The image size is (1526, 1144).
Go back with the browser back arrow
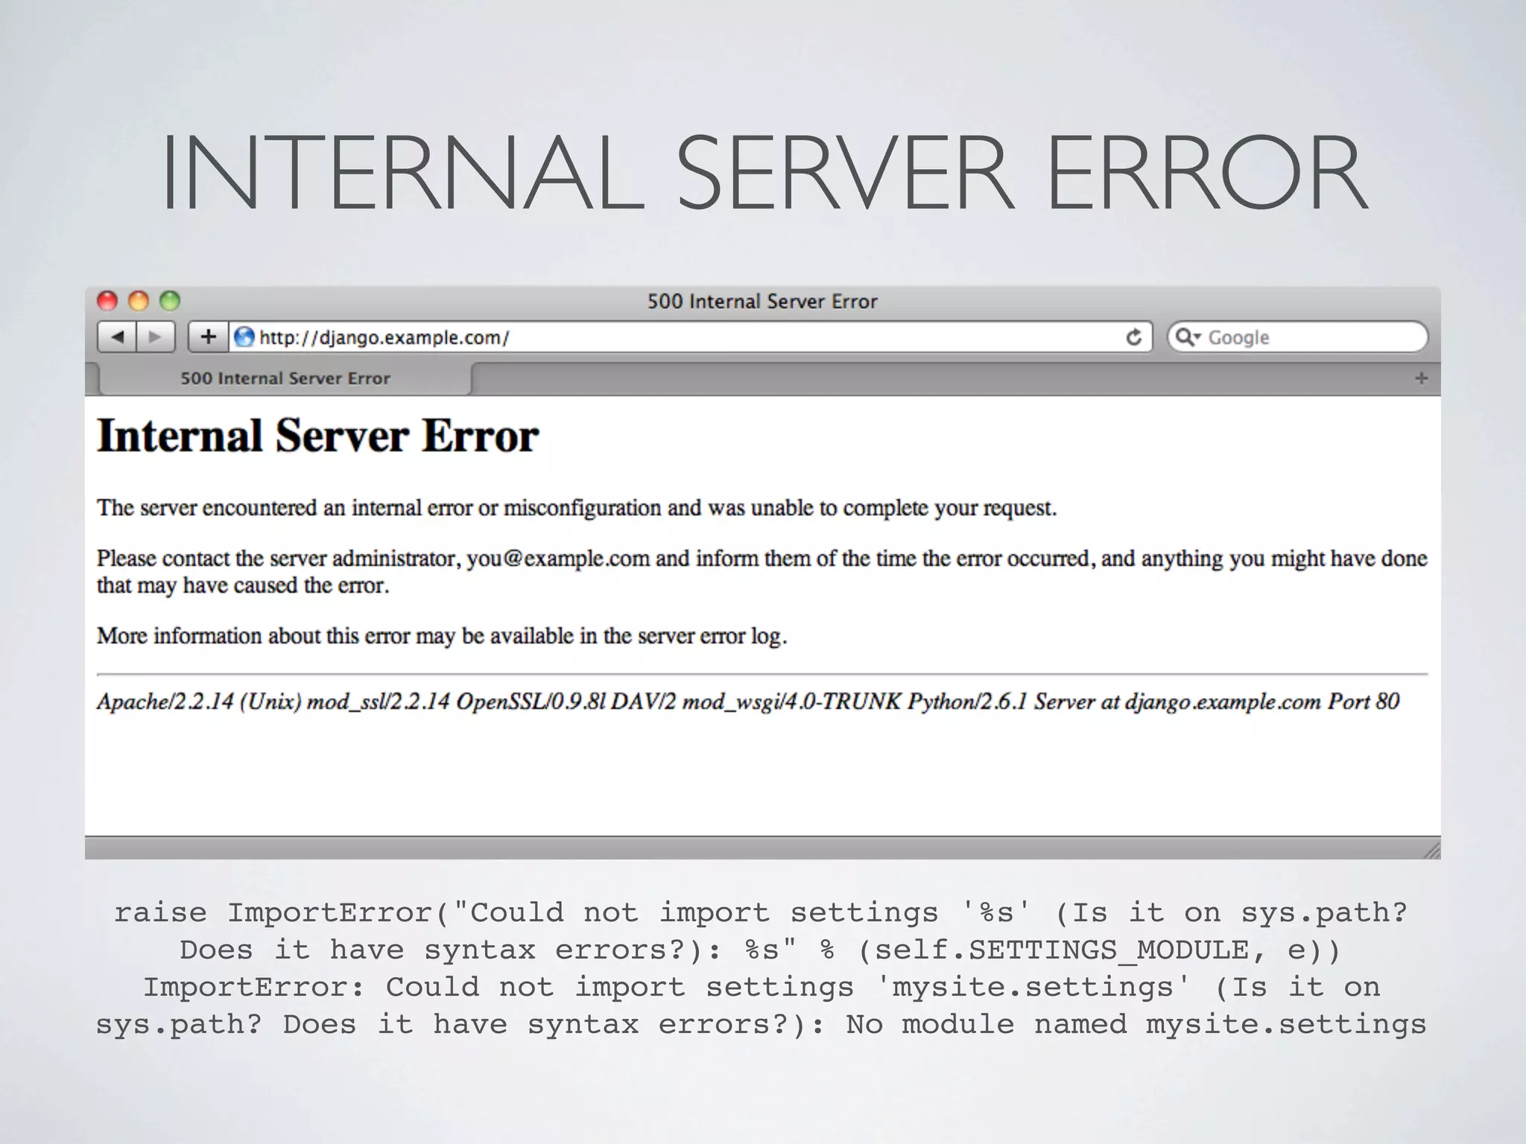(x=118, y=337)
